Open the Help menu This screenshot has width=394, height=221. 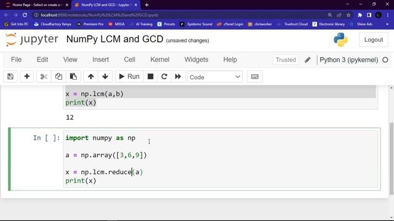click(230, 60)
